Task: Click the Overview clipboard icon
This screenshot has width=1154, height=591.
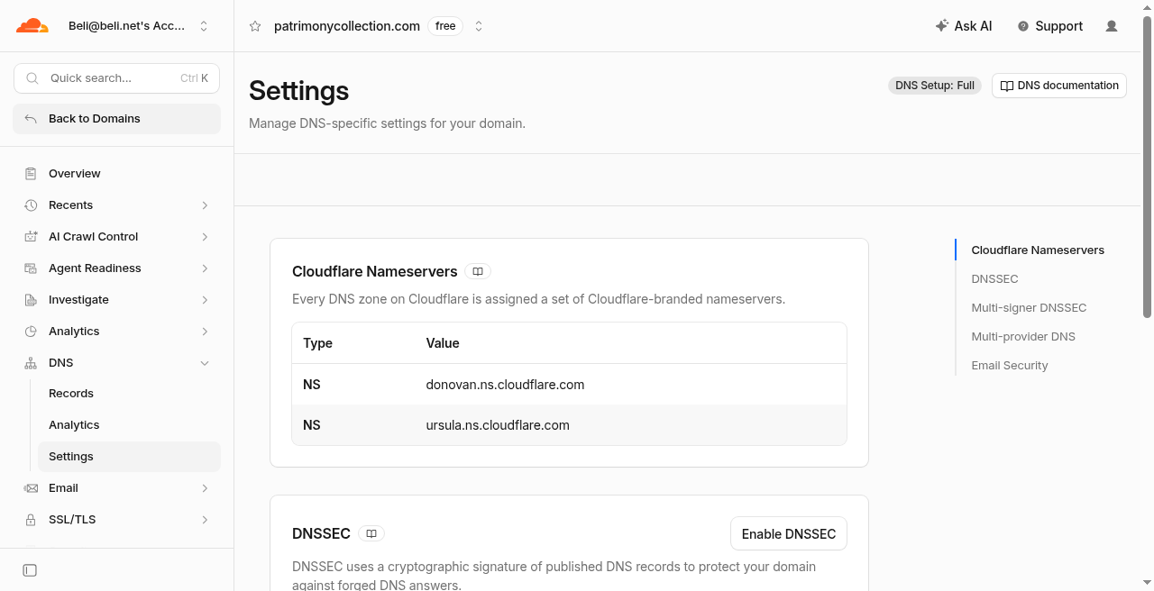Action: point(31,174)
